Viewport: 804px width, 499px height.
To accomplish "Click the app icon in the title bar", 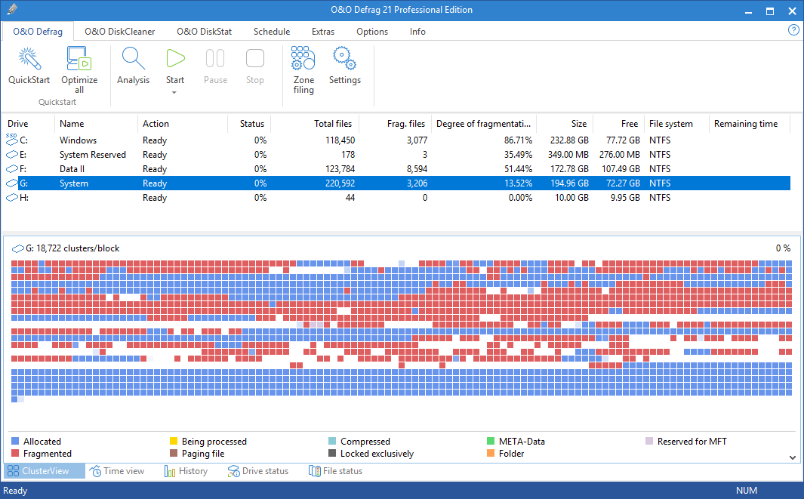I will coord(12,10).
